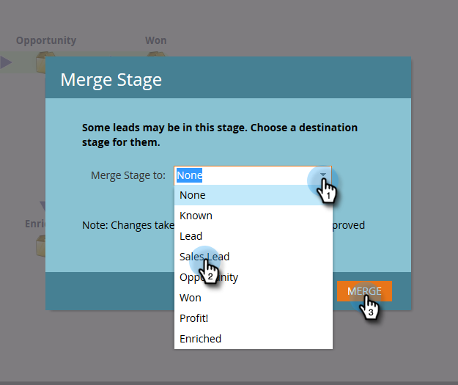The width and height of the screenshot is (458, 385).
Task: Select the Opportunity stage box icon
Action: tap(41, 62)
